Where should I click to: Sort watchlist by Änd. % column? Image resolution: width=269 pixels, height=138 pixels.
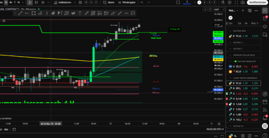tap(254, 23)
